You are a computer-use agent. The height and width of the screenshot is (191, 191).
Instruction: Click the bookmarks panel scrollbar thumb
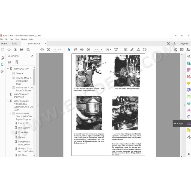tap(34, 77)
